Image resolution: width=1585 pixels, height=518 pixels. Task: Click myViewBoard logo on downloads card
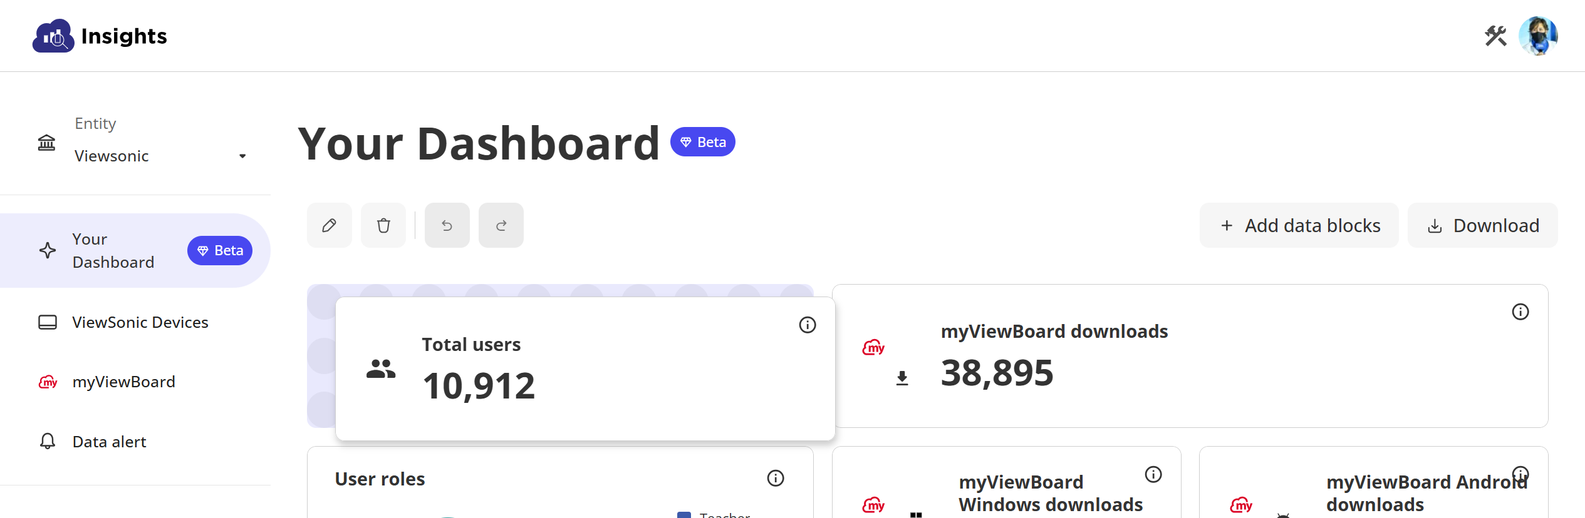(873, 347)
